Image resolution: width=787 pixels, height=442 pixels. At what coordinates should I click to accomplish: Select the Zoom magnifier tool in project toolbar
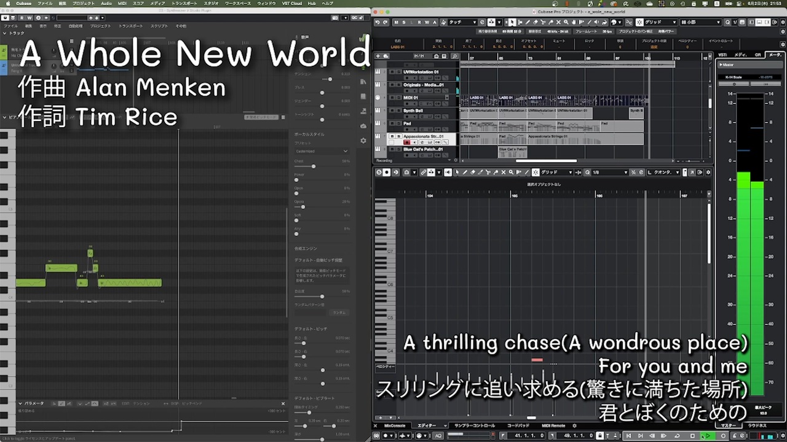tap(566, 22)
